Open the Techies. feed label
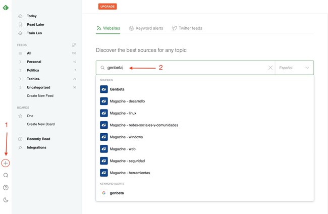The height and width of the screenshot is (214, 328). pos(33,79)
